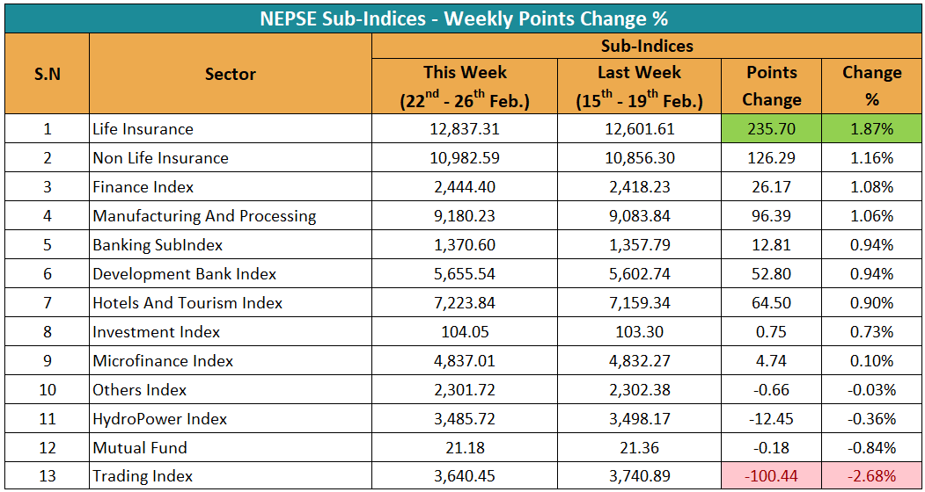
Task: Click the Non Life Insurance row label
Action: (x=160, y=158)
